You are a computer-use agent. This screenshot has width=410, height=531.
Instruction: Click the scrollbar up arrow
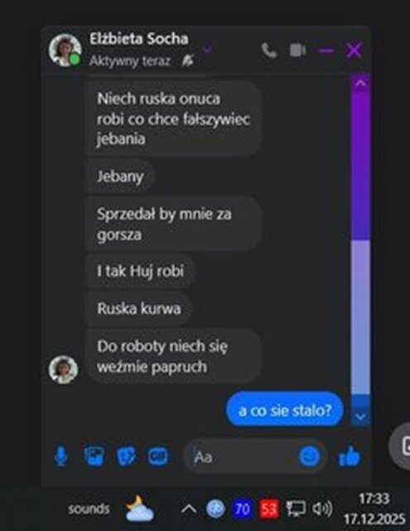pyautogui.click(x=360, y=83)
